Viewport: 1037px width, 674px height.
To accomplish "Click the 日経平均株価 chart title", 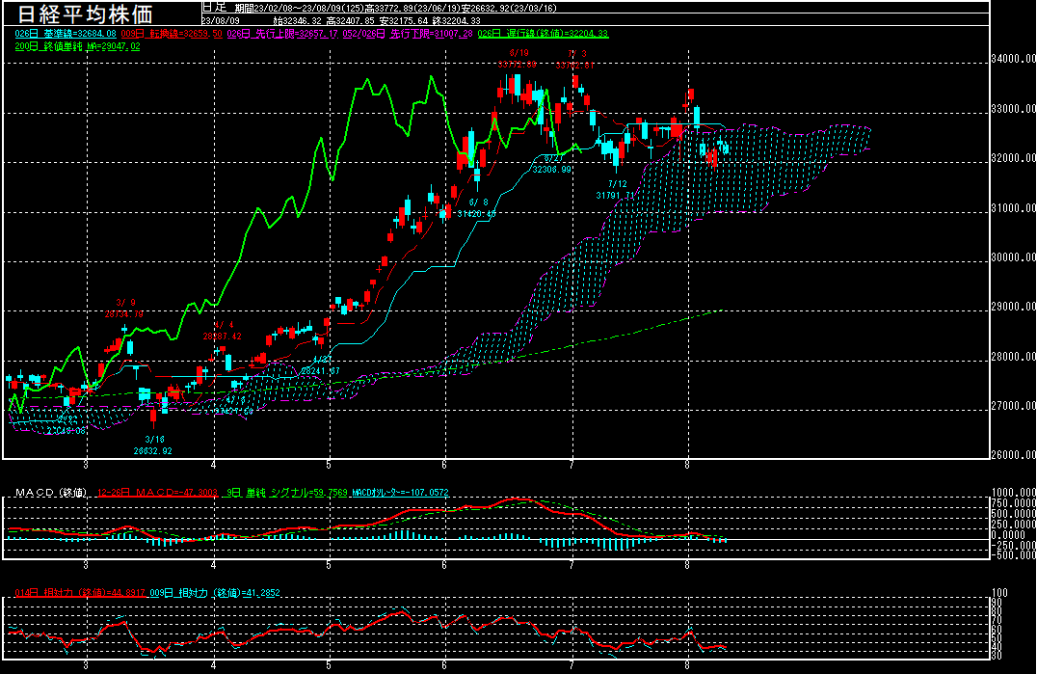I will click(x=86, y=13).
